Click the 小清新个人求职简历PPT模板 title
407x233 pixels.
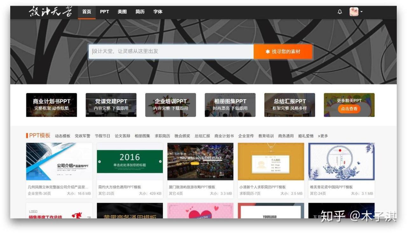tap(263, 187)
